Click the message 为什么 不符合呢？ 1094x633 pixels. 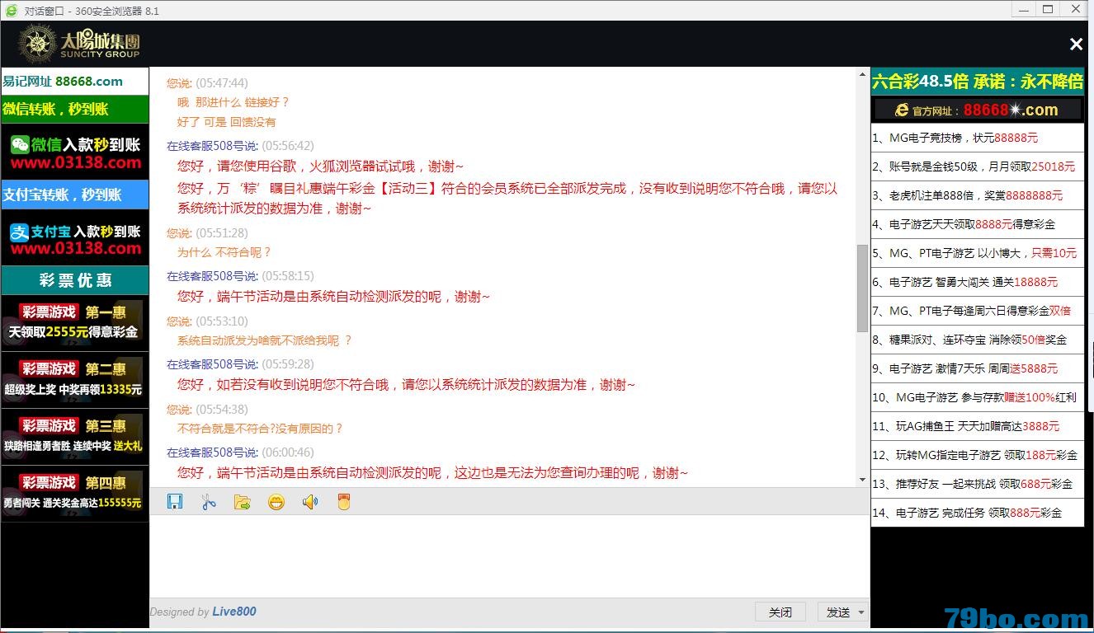(224, 252)
